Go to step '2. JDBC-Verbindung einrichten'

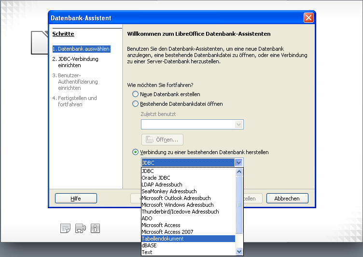pyautogui.click(x=75, y=62)
